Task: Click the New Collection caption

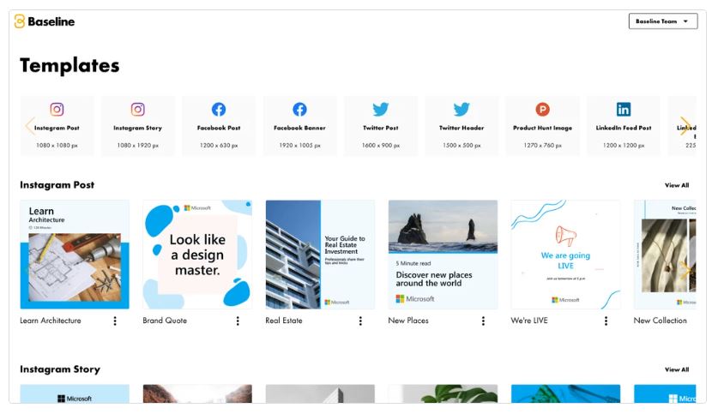Action: pos(661,321)
